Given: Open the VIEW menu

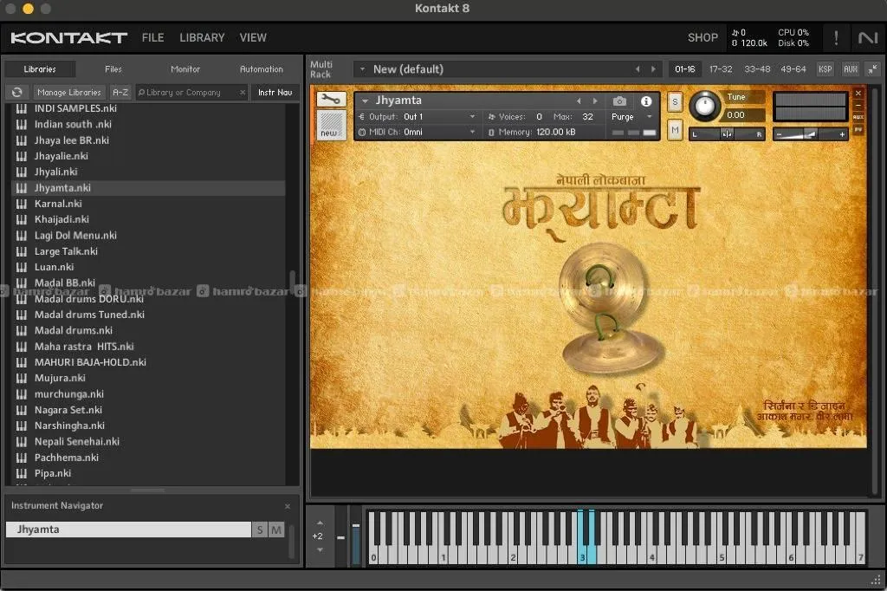Looking at the screenshot, I should (253, 38).
